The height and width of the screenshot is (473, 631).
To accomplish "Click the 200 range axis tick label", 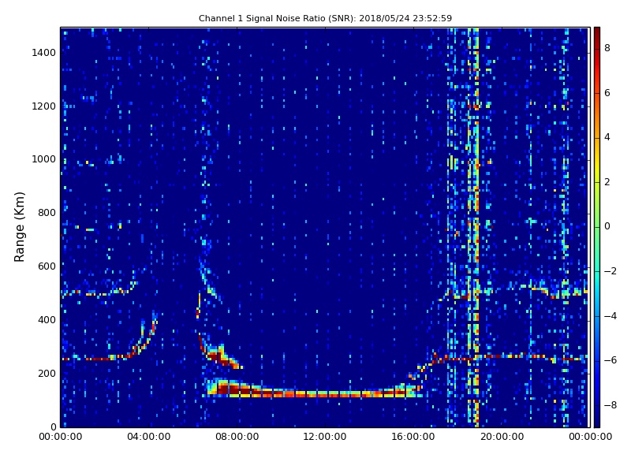I will pos(47,373).
